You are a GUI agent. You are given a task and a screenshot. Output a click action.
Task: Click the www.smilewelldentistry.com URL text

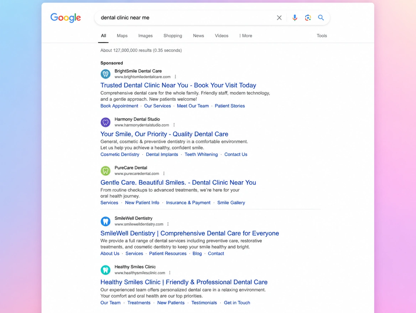click(139, 224)
